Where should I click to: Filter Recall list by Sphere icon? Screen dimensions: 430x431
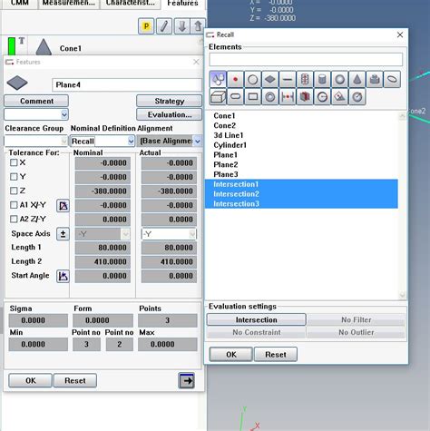[x=339, y=80]
